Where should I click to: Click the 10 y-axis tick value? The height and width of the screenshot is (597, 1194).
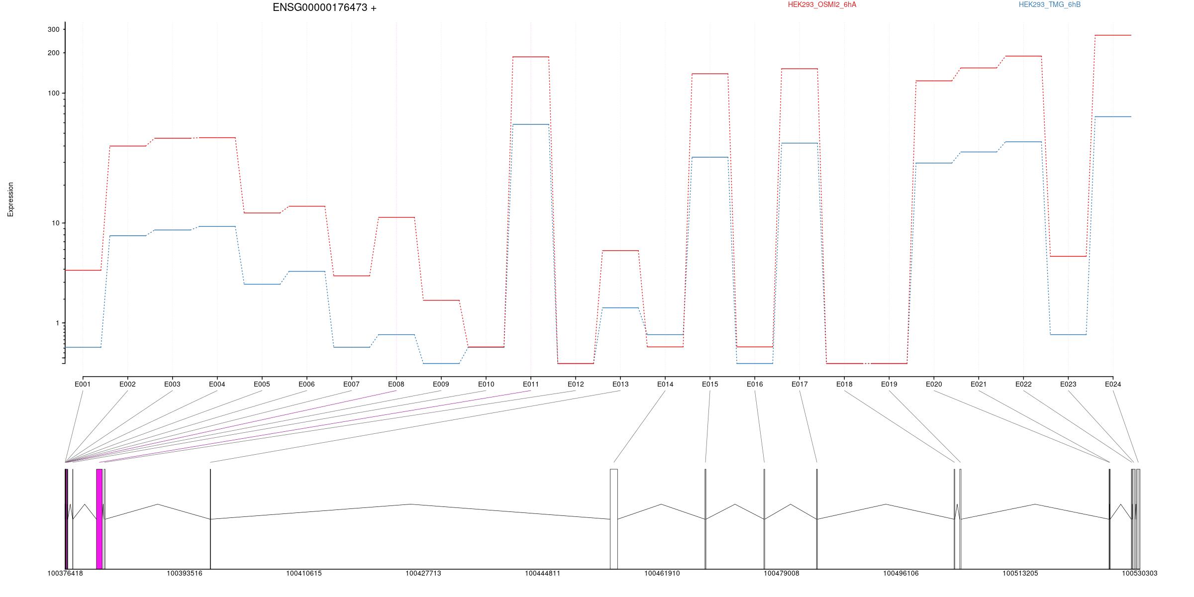coord(55,223)
